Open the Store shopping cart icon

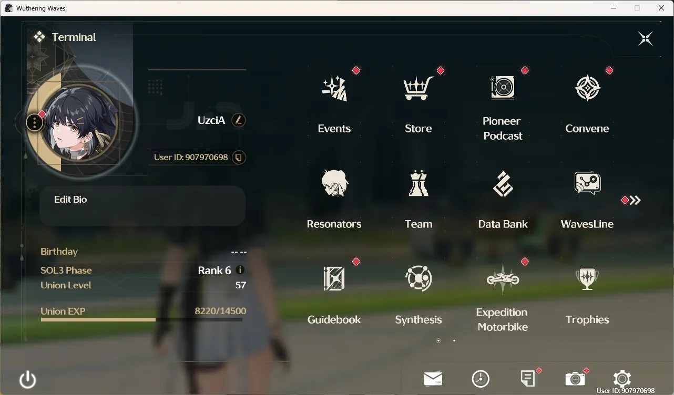[x=418, y=88]
